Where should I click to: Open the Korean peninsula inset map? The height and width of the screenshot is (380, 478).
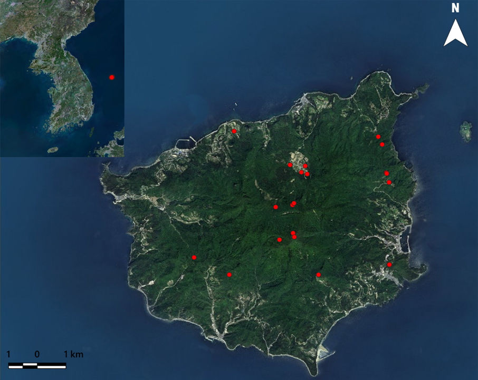click(62, 78)
